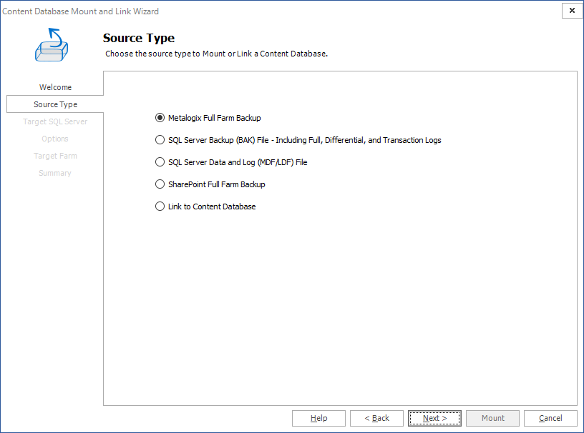Open the Source Type wizard step
The image size is (584, 433).
[55, 104]
